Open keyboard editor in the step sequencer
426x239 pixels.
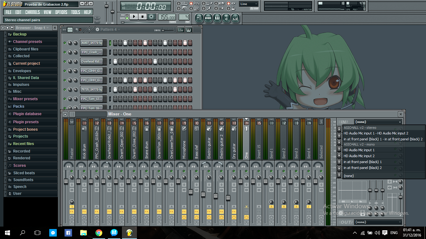188,30
